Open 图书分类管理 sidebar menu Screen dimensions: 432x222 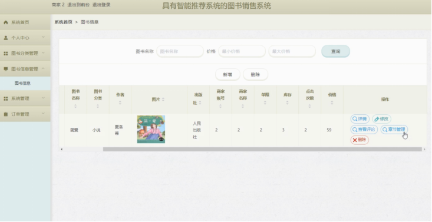pos(25,54)
